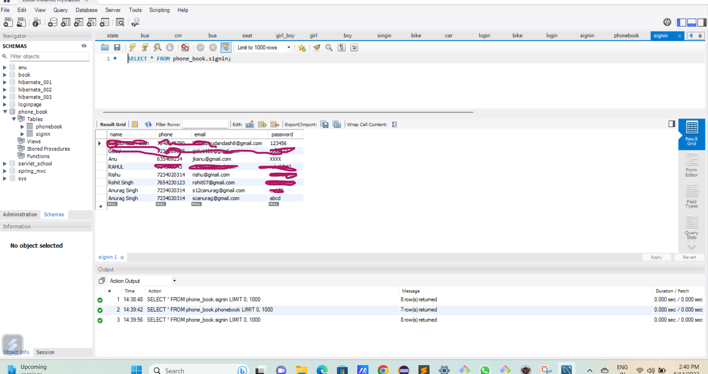Screen dimensions: 708x374
Task: Click the Filter Rows input field
Action: 205,124
